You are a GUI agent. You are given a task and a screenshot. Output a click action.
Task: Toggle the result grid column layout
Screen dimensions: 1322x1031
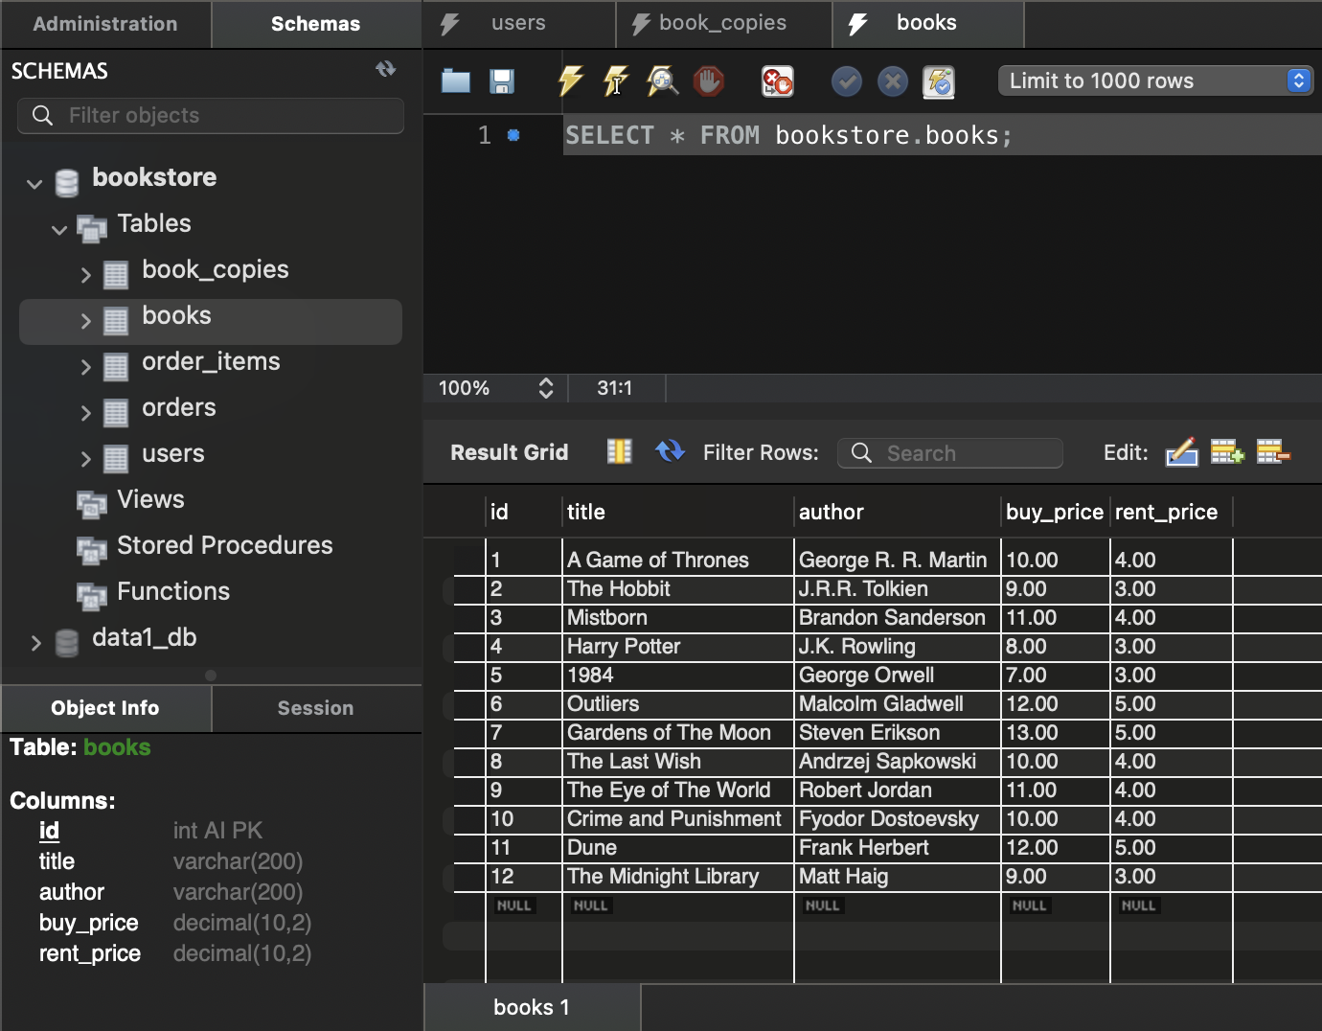tap(619, 451)
